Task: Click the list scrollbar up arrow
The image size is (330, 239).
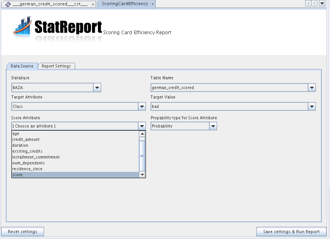Action: (x=142, y=134)
